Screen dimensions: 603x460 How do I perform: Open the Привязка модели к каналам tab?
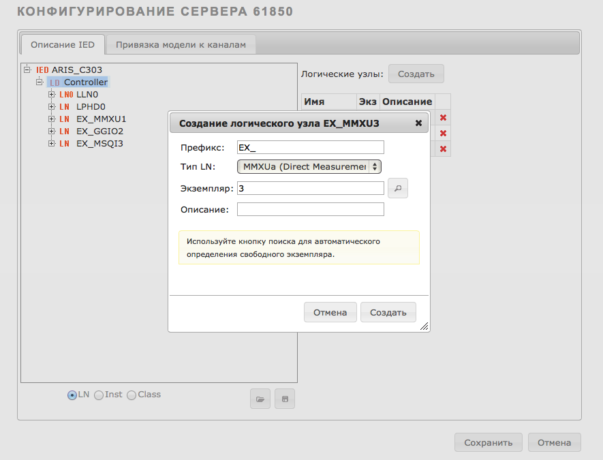pos(181,44)
